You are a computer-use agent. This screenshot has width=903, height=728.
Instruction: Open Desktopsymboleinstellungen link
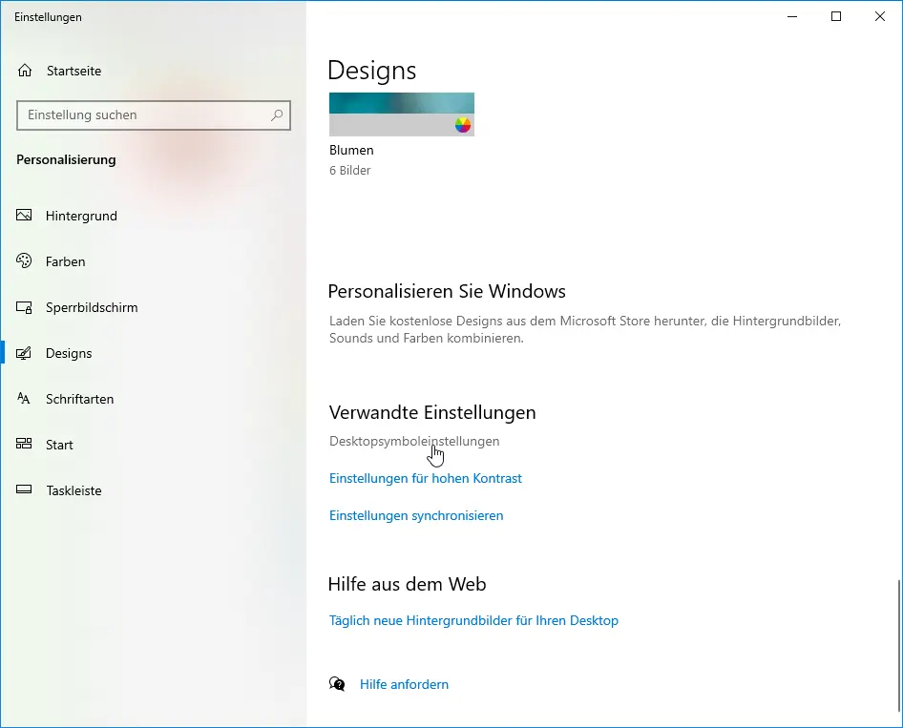click(x=414, y=442)
